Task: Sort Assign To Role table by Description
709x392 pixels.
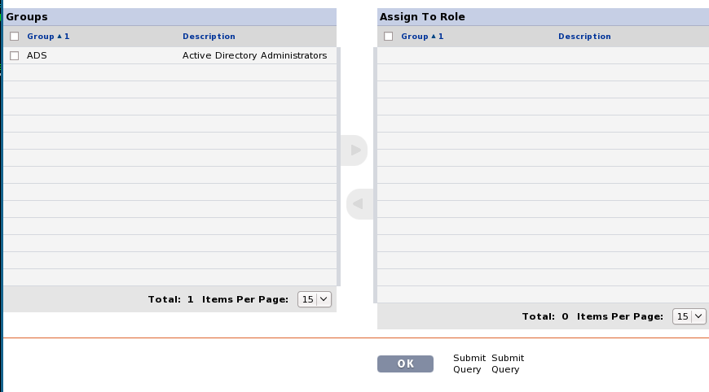Action: coord(584,37)
